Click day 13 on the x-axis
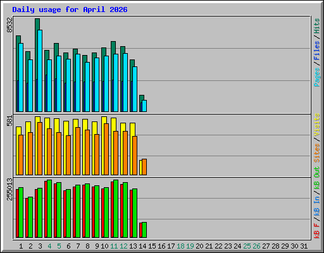 tap(133, 246)
